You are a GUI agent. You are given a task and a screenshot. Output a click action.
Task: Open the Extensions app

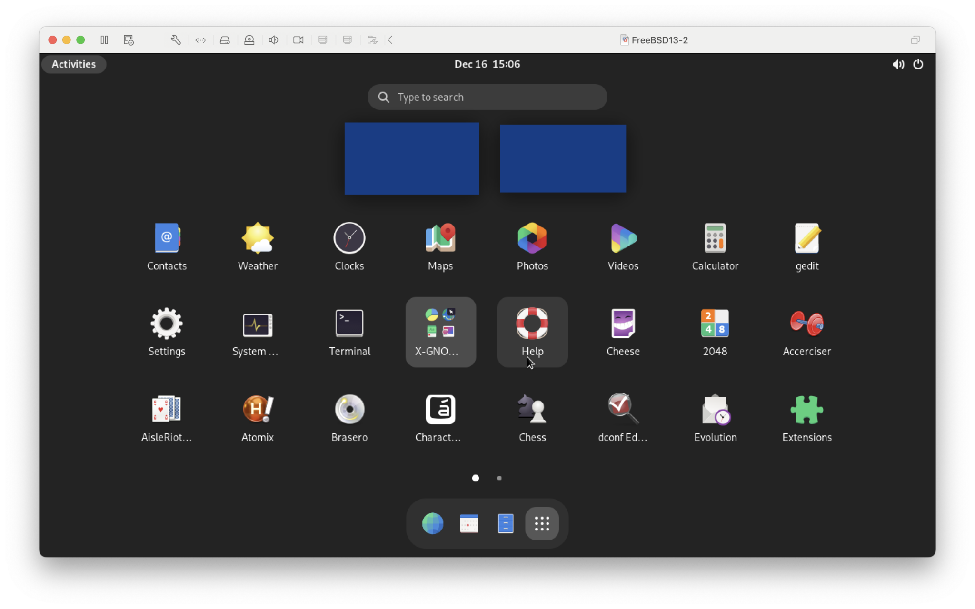806,409
